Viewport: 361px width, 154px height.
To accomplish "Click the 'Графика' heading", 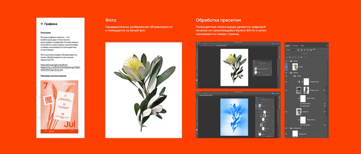I will click(x=51, y=24).
